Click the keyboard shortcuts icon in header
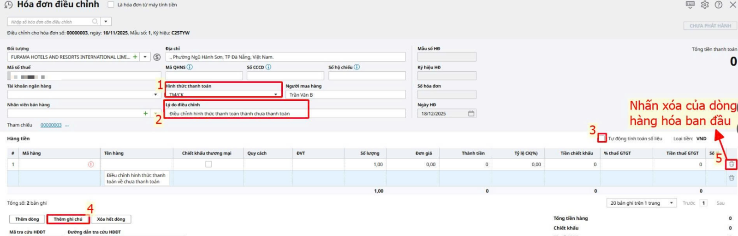The image size is (738, 236). point(690,5)
